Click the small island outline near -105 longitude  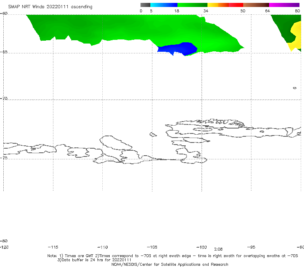(x=153, y=134)
